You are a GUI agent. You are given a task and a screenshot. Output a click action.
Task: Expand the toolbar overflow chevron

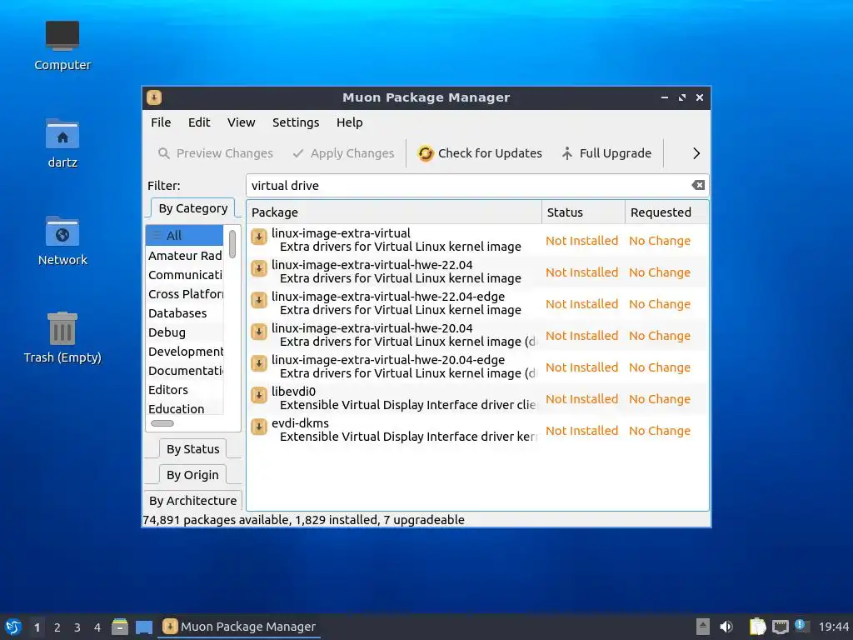(x=696, y=153)
